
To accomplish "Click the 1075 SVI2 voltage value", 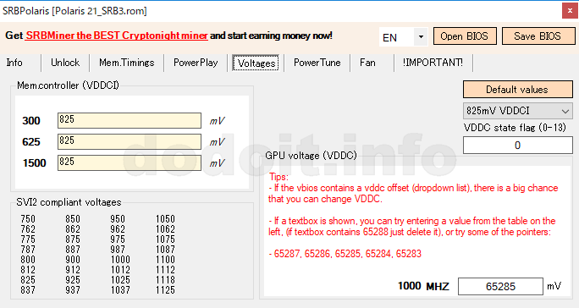I will click(165, 239).
